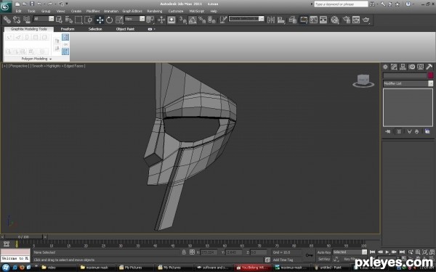Open the Edit menu
Image resolution: width=436 pixels, height=272 pixels.
click(x=18, y=11)
